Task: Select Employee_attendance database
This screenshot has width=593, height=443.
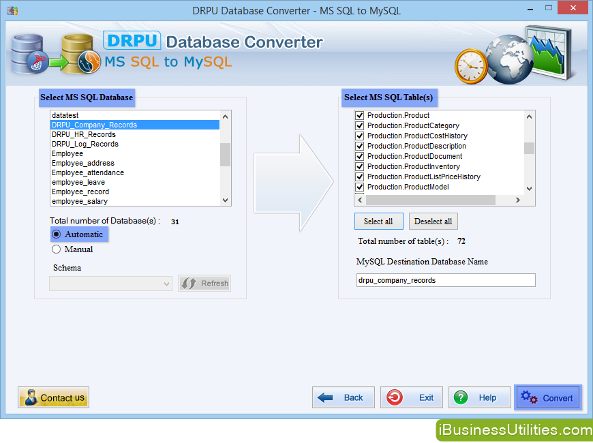Action: click(x=135, y=172)
